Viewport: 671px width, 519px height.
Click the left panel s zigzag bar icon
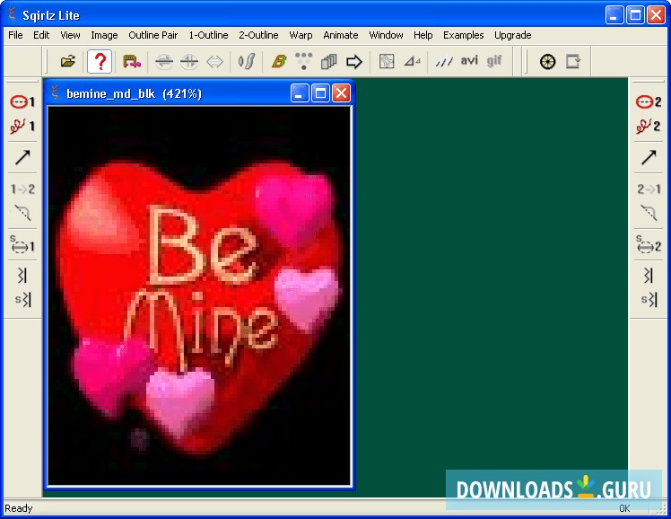click(x=22, y=300)
